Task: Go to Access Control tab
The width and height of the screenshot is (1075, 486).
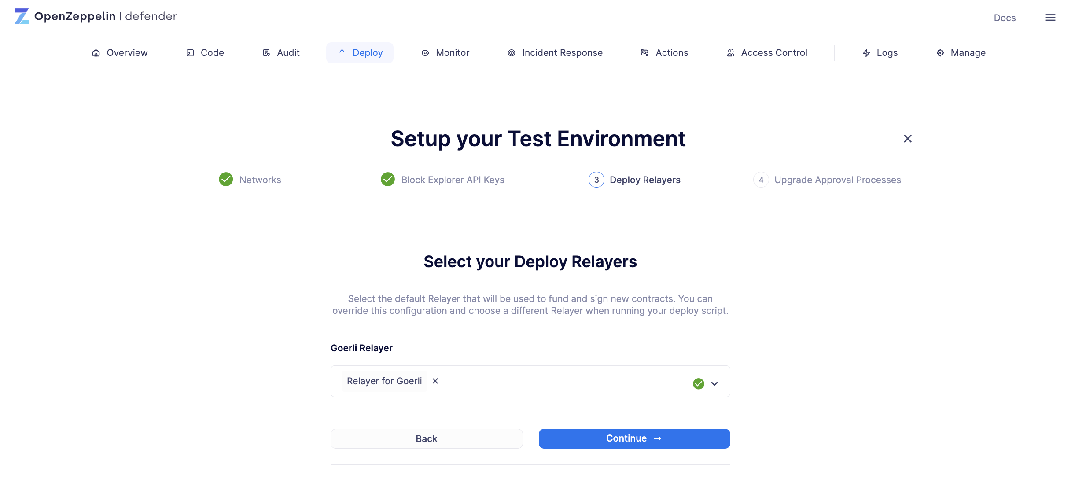Action: pos(766,53)
